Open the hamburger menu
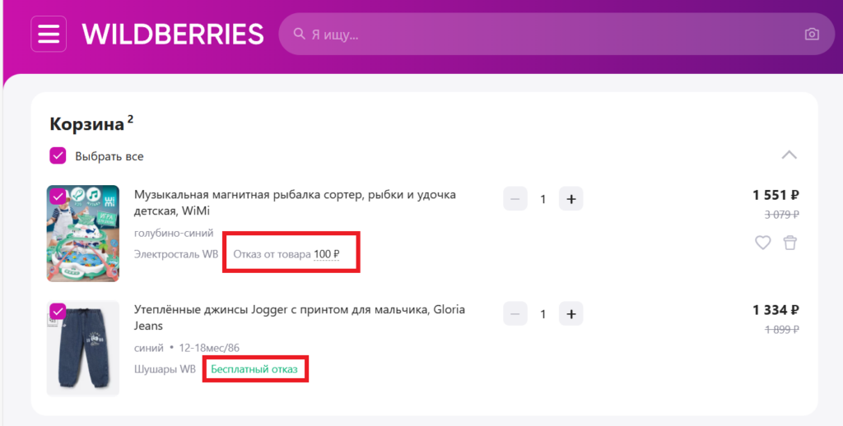The image size is (843, 426). coord(49,35)
